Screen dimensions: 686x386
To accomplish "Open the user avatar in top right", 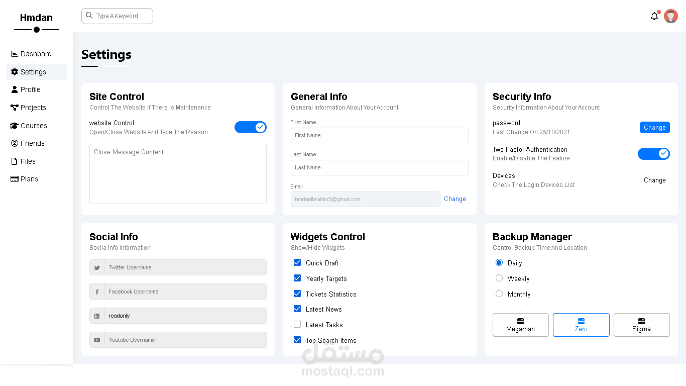I will point(671,16).
